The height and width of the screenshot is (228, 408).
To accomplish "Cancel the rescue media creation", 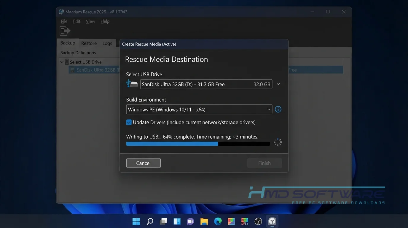I will 143,163.
